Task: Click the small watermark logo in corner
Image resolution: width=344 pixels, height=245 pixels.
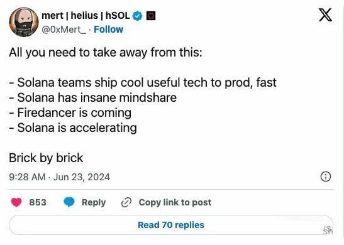Action: [328, 230]
